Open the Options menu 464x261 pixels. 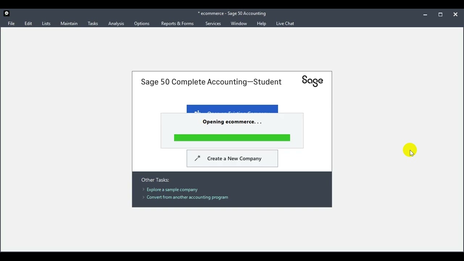142,24
